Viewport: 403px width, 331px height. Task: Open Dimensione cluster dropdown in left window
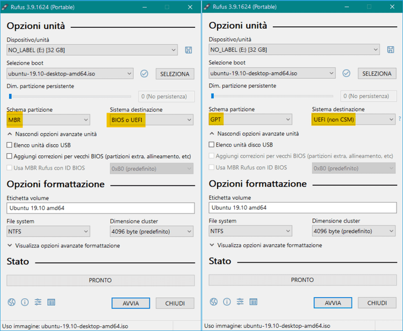tap(152, 231)
